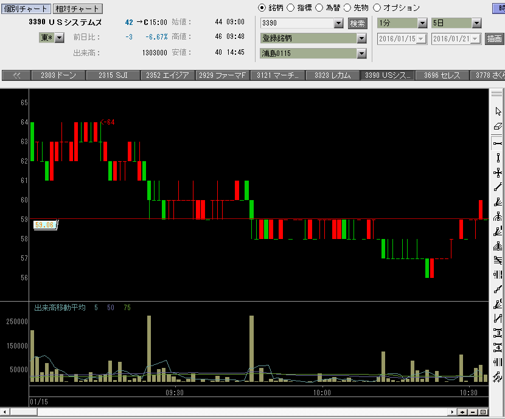Select the diagonal trend line tool
The height and width of the screenshot is (419, 505).
(x=498, y=187)
